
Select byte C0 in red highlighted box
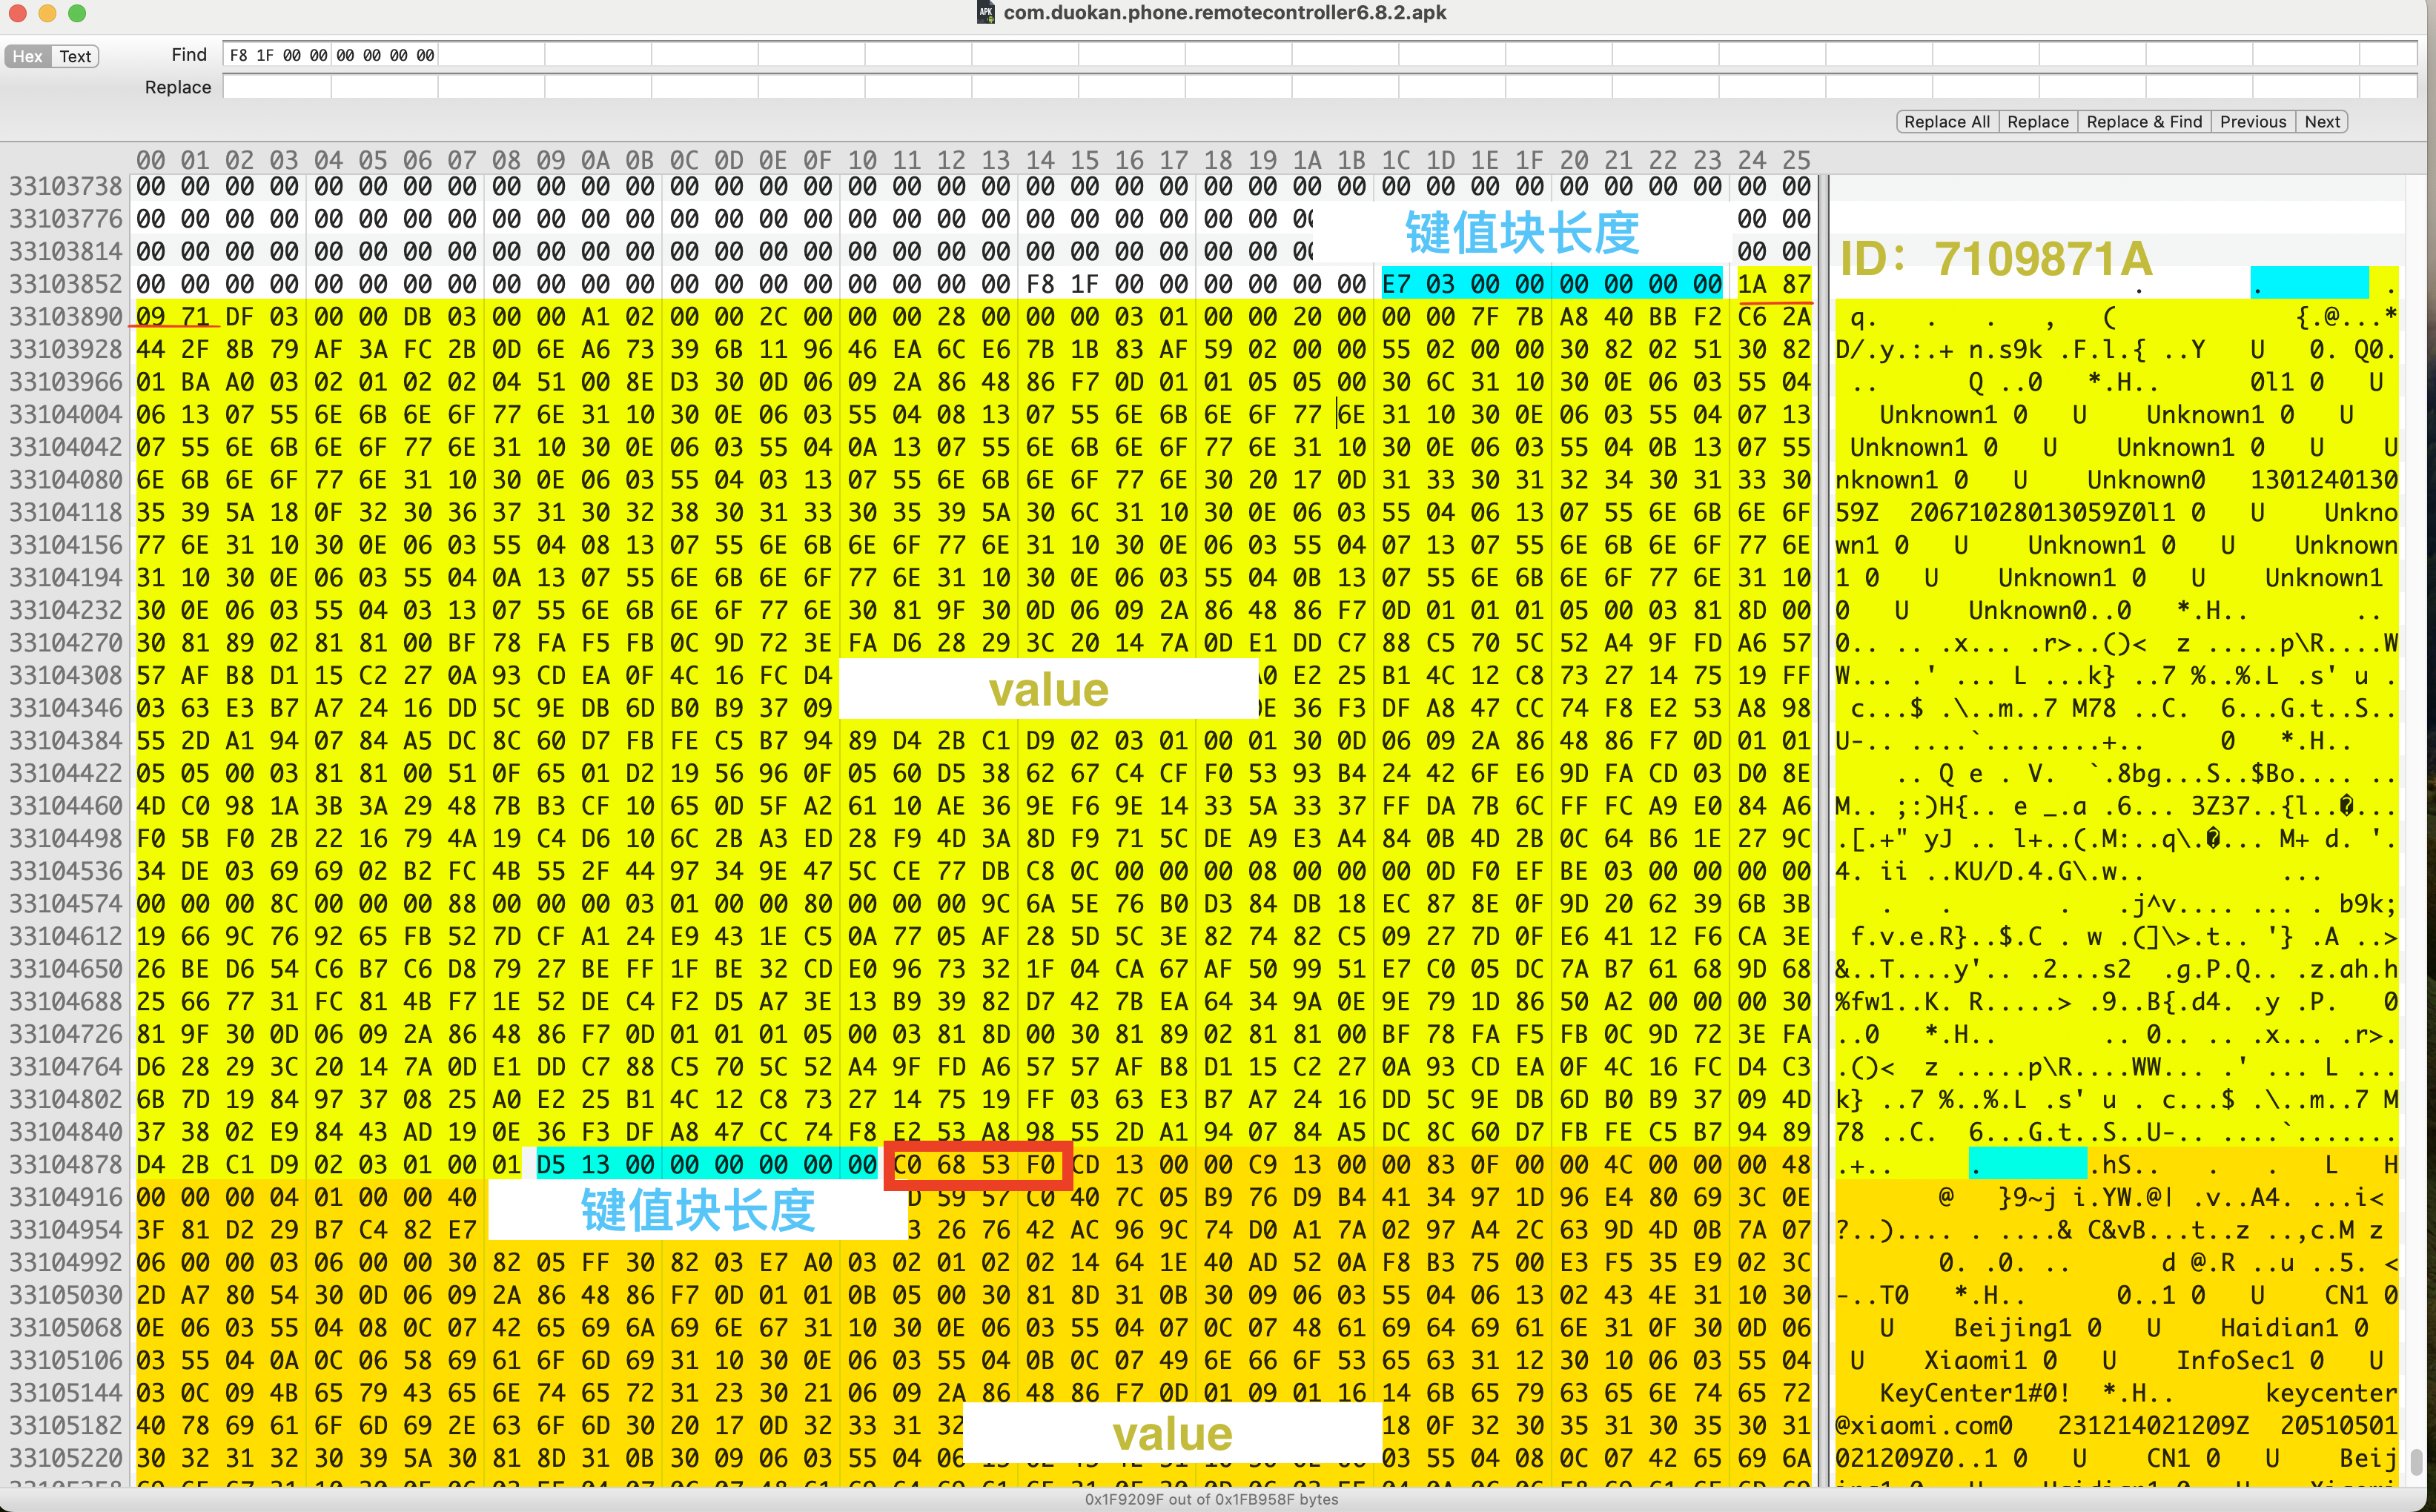[x=907, y=1164]
